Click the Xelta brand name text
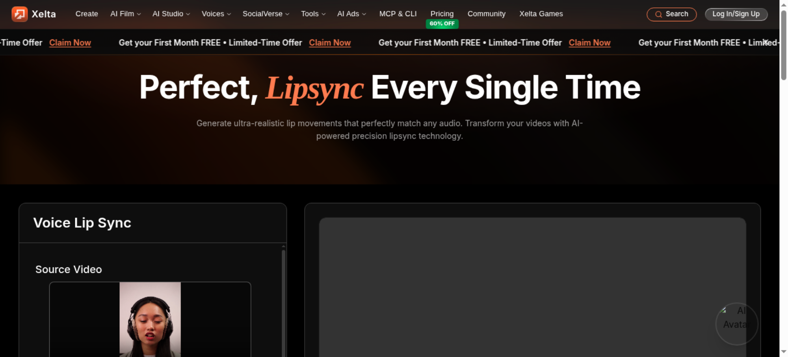Screen dimensions: 788x357 (44, 14)
